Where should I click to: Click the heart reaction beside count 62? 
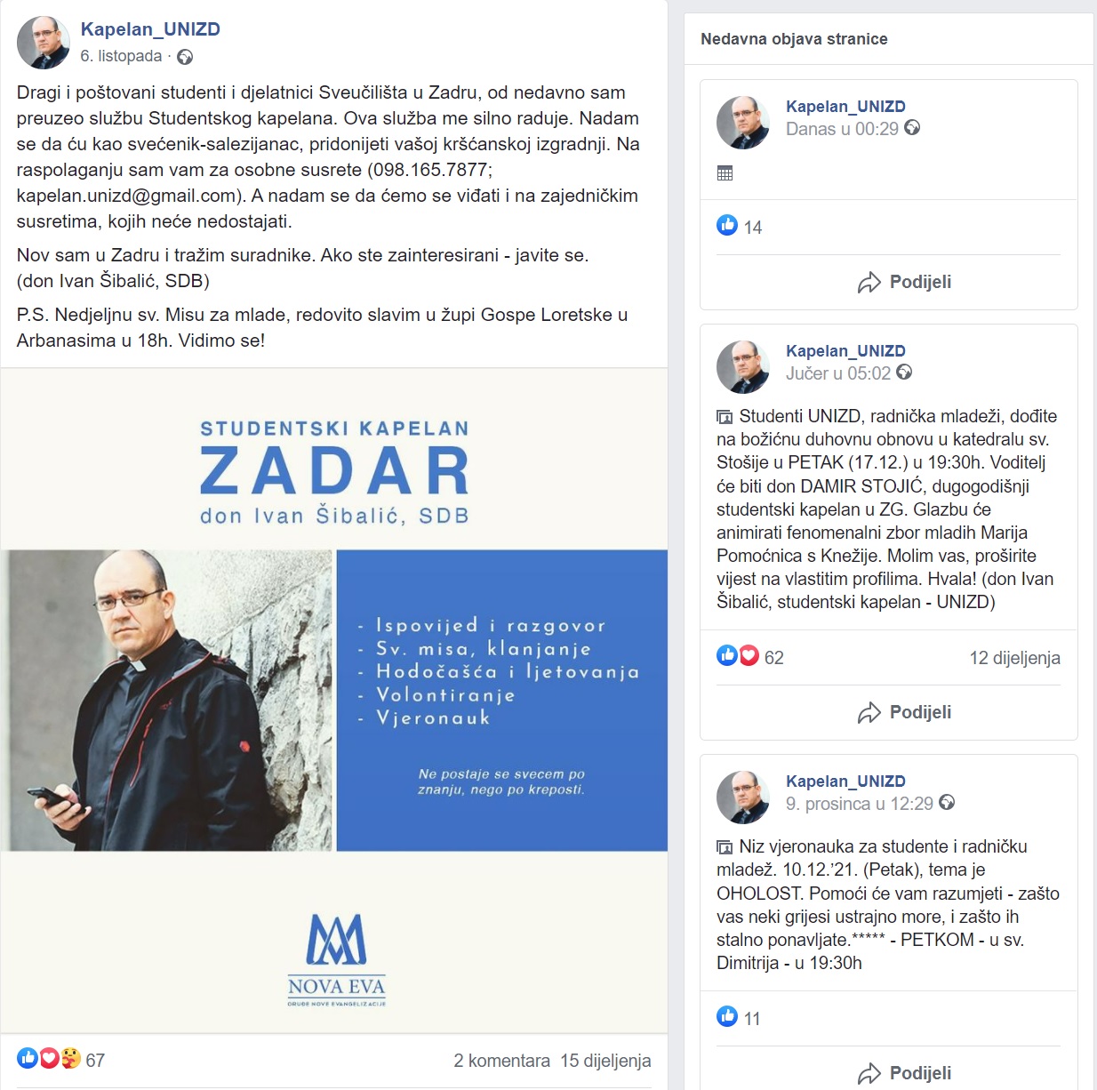tap(749, 656)
